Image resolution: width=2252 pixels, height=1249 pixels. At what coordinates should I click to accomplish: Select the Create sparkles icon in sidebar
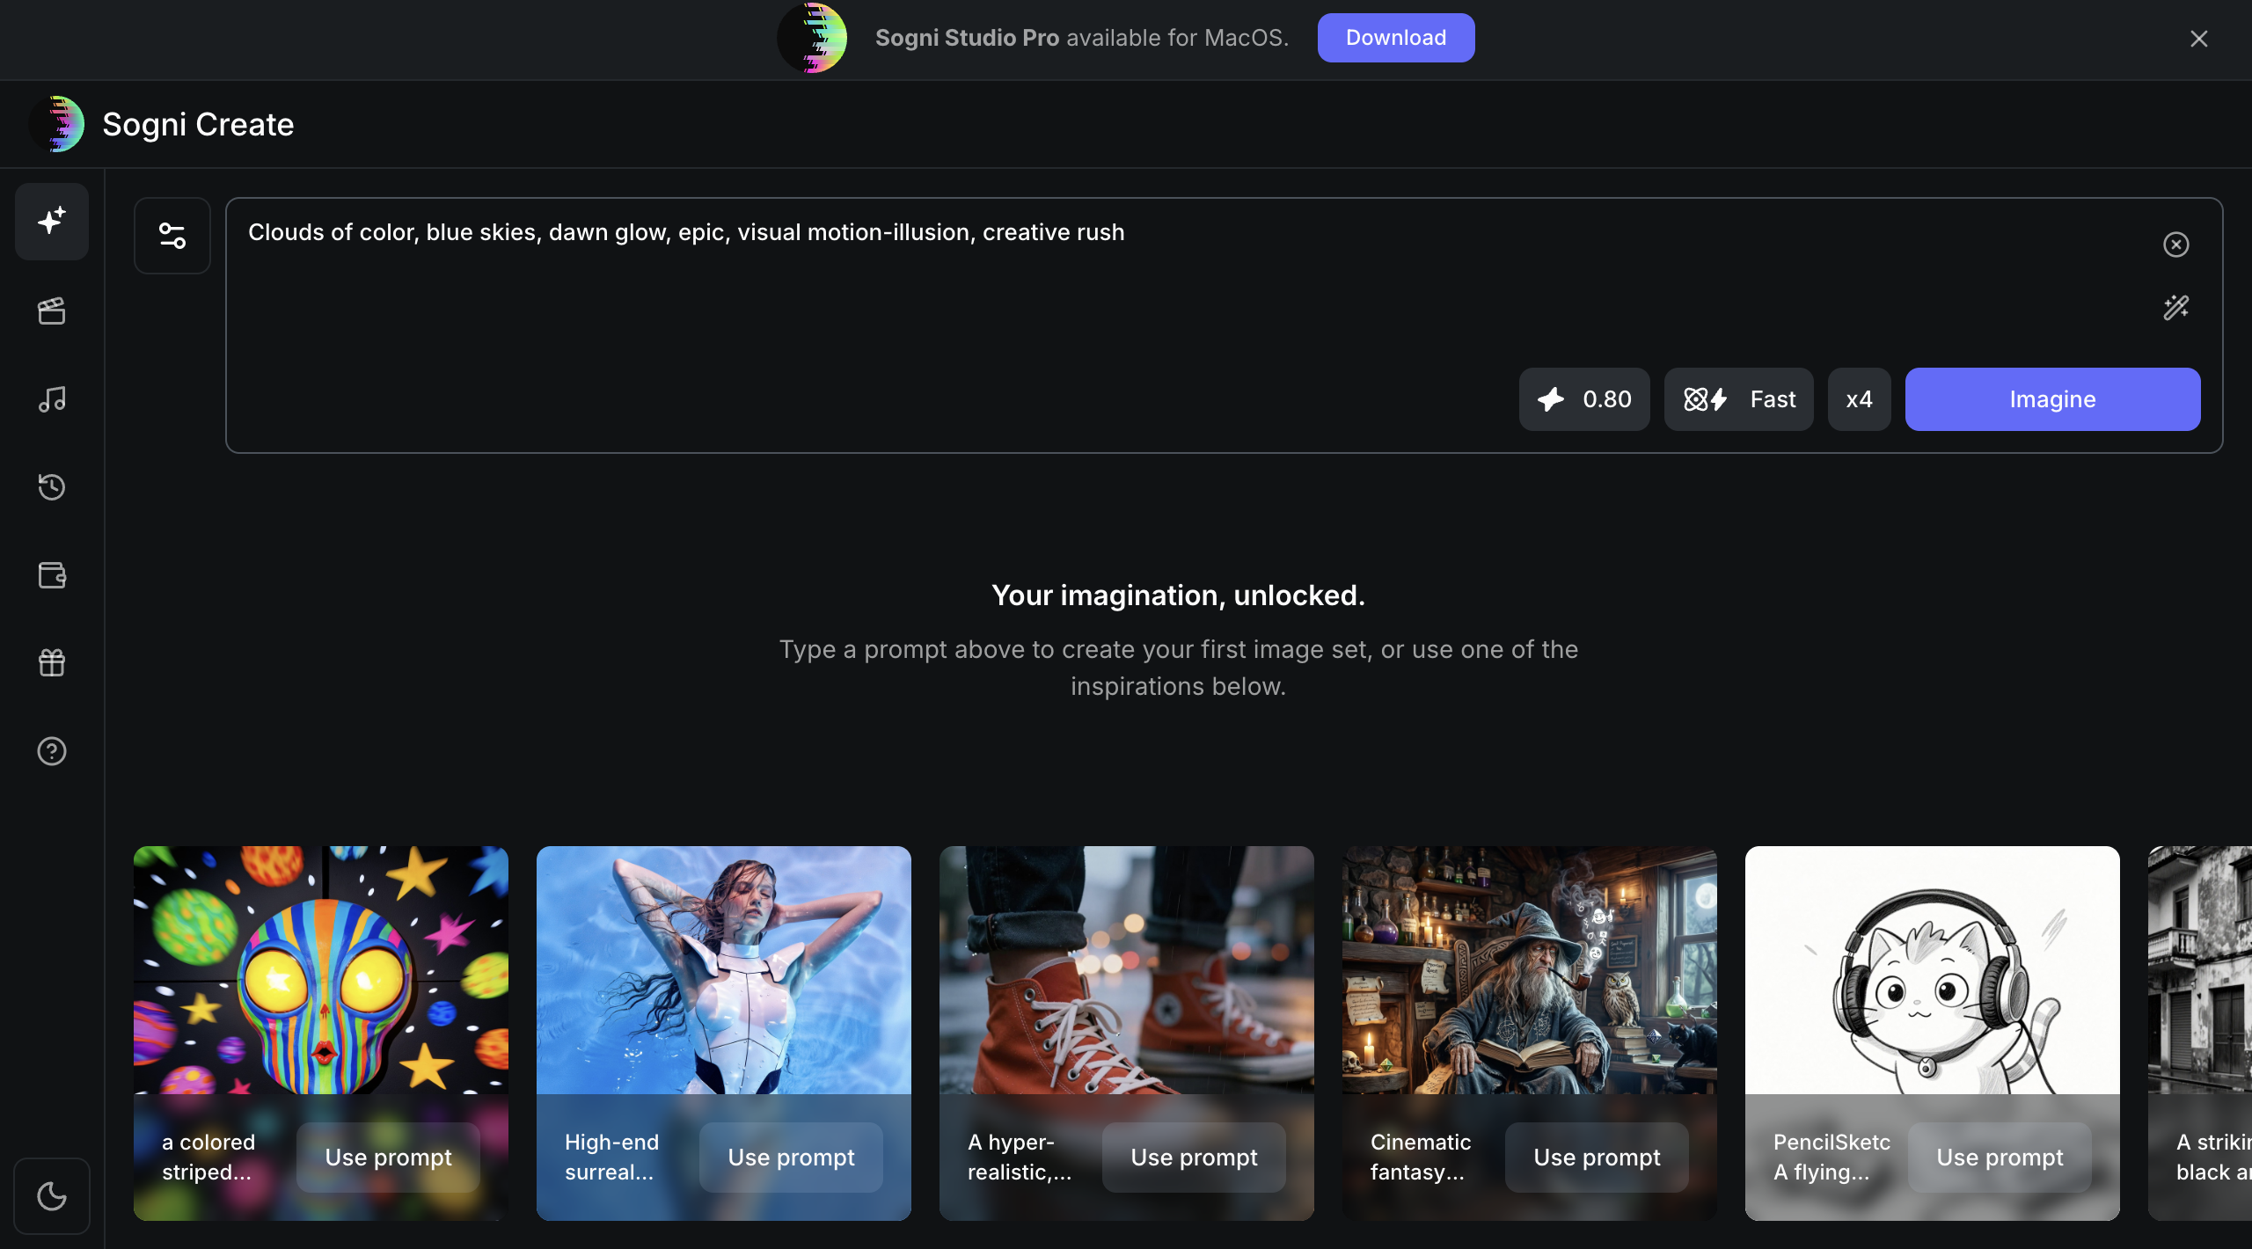(x=51, y=222)
